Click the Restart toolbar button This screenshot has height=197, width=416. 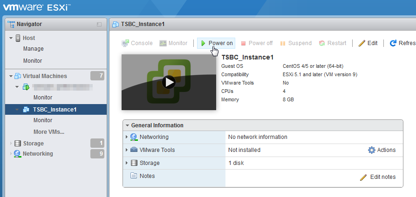[x=333, y=43]
